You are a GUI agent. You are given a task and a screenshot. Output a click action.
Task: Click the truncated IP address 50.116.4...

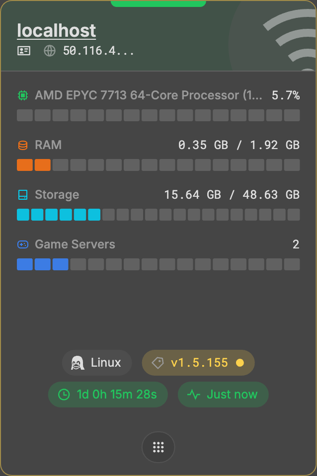(98, 51)
